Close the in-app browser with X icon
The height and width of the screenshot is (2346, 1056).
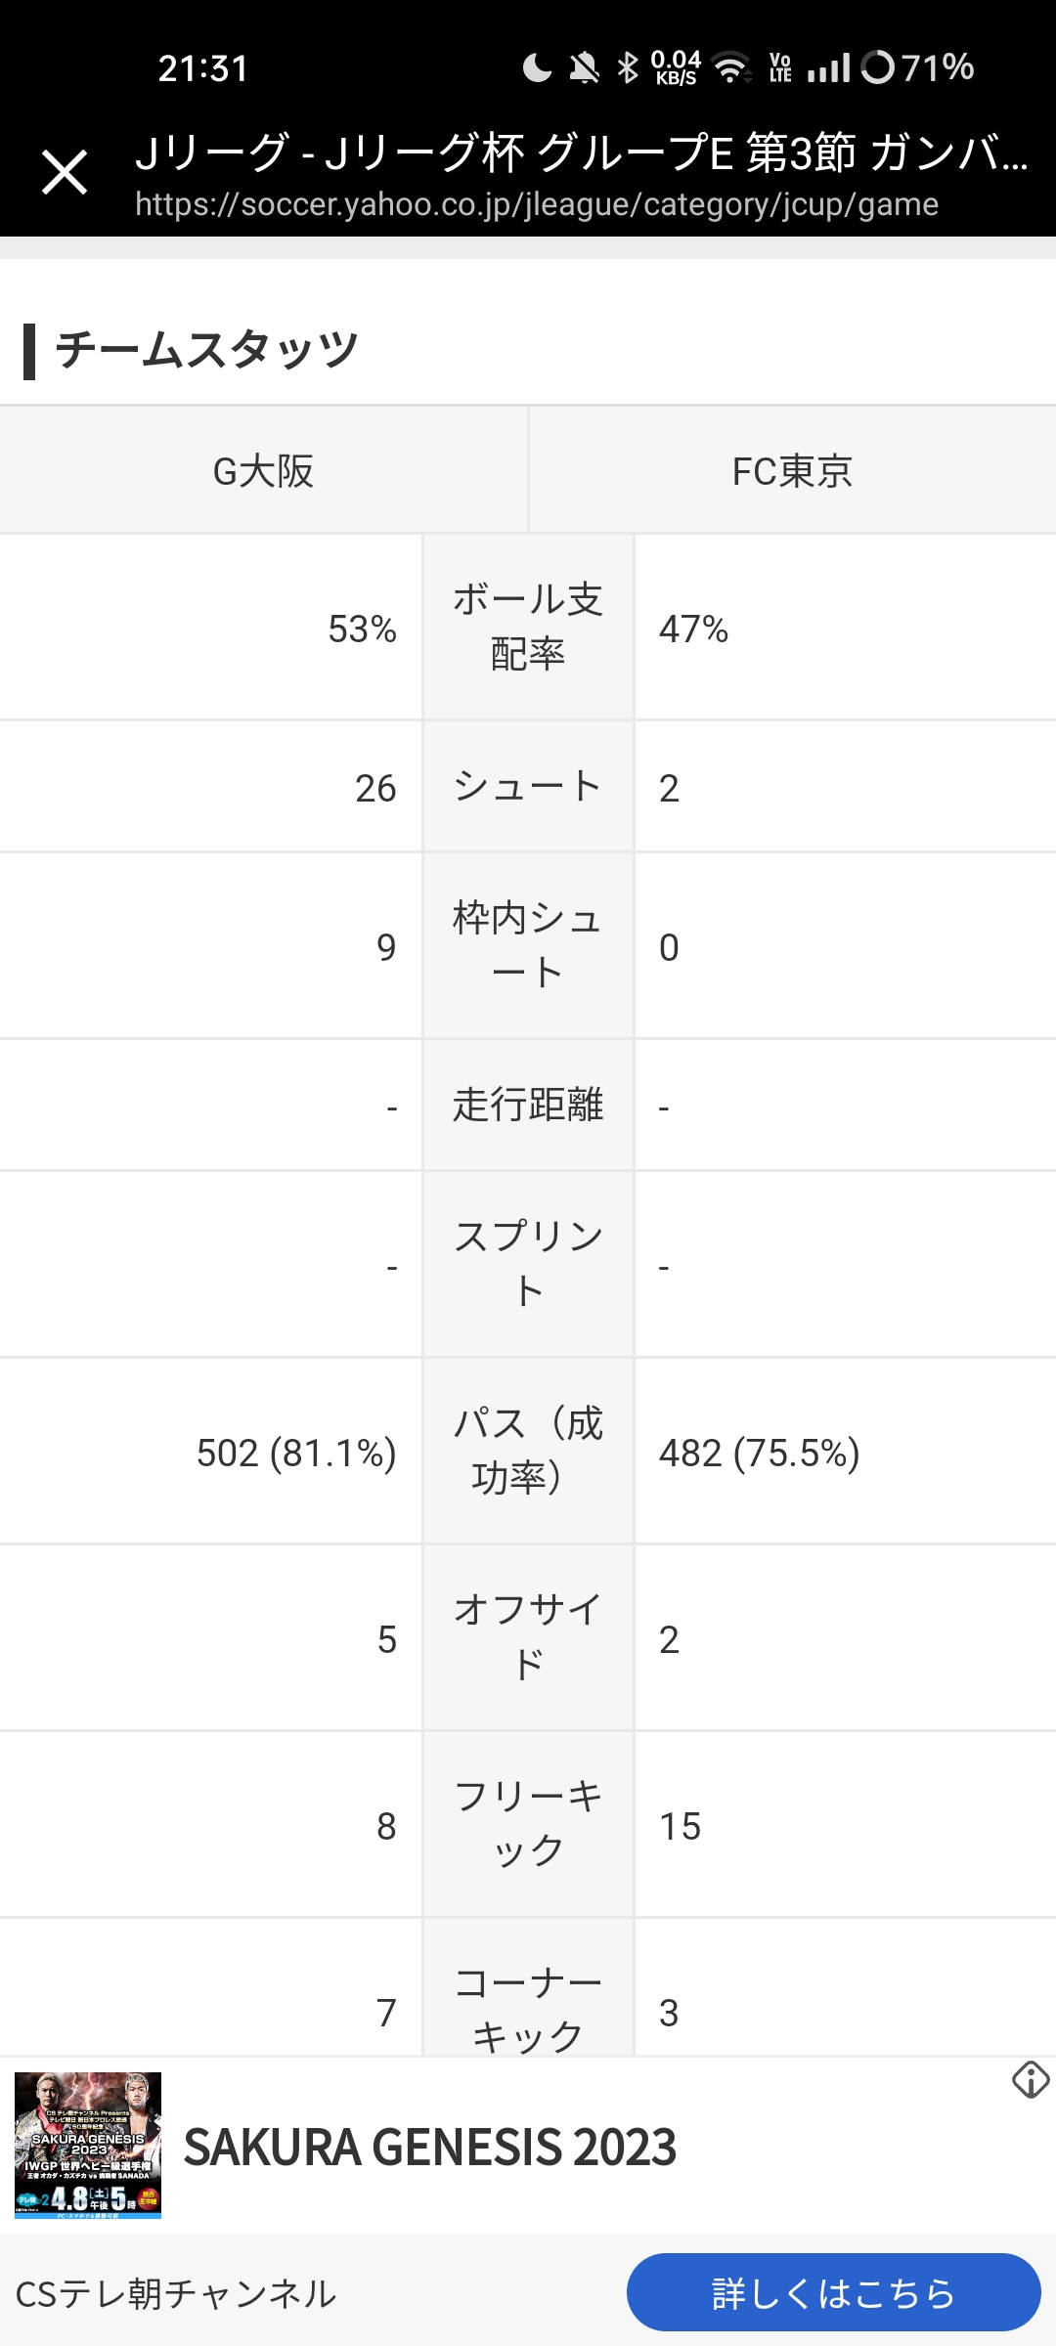pyautogui.click(x=65, y=173)
